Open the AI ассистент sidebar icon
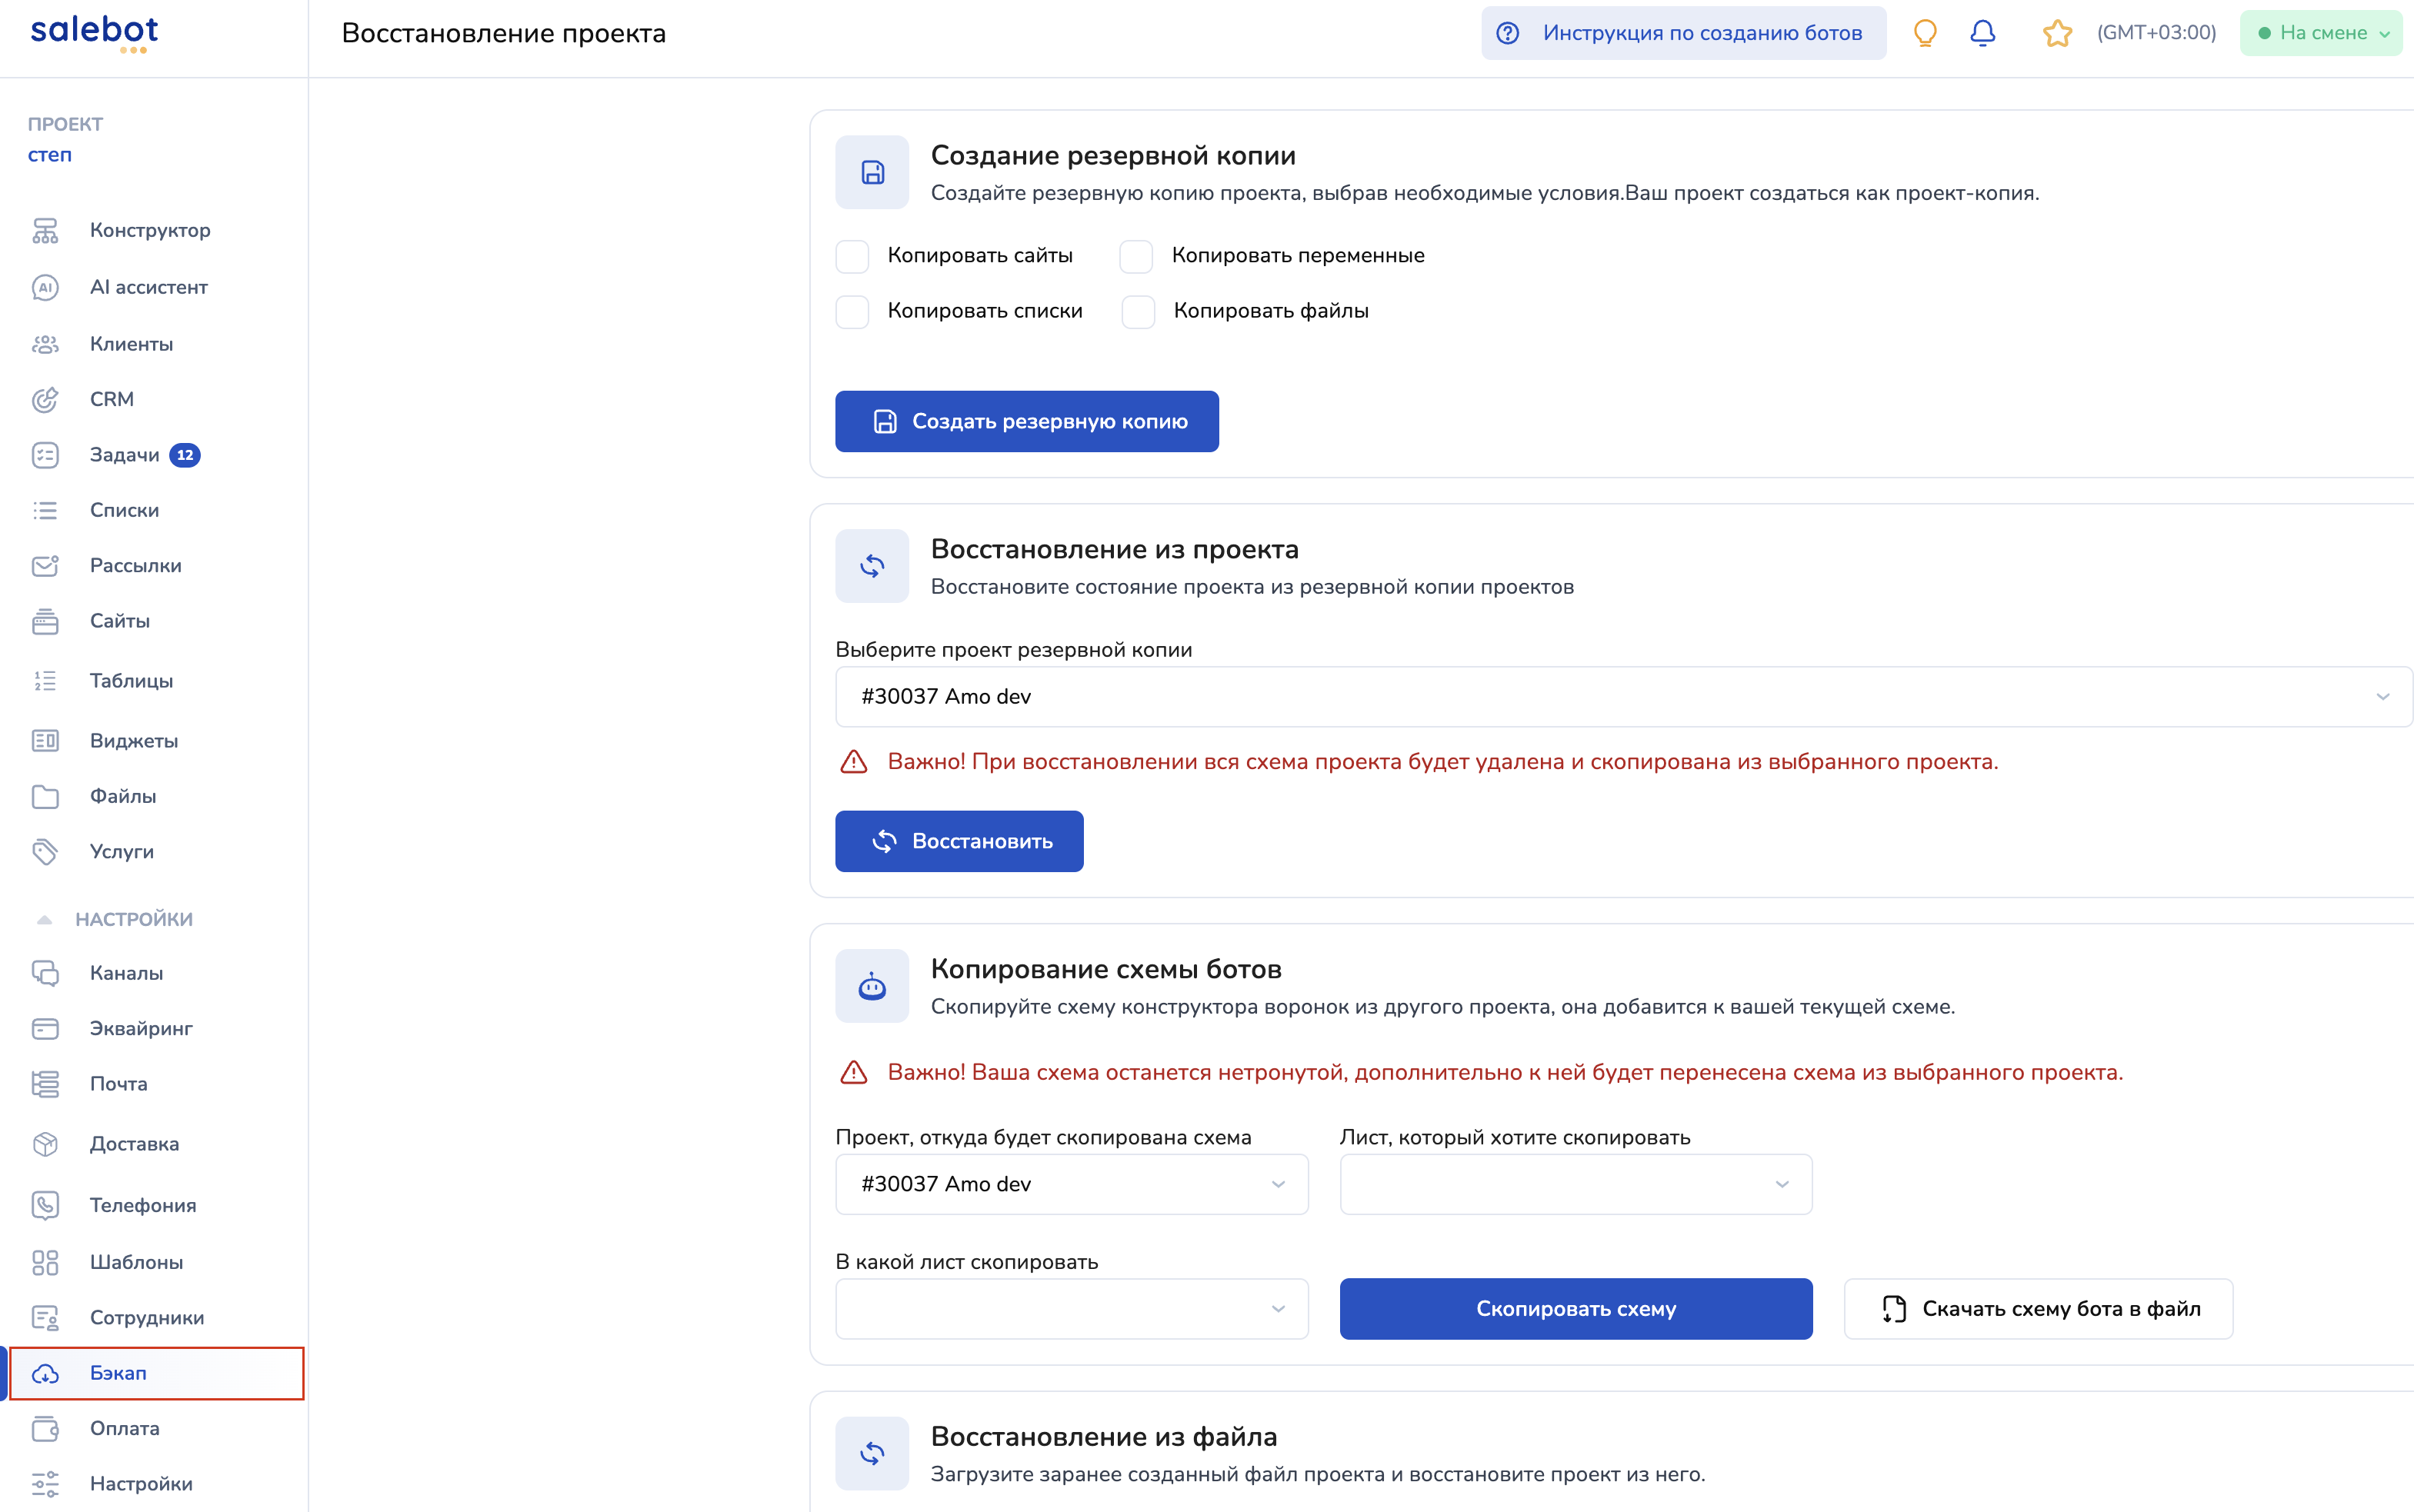 45,287
